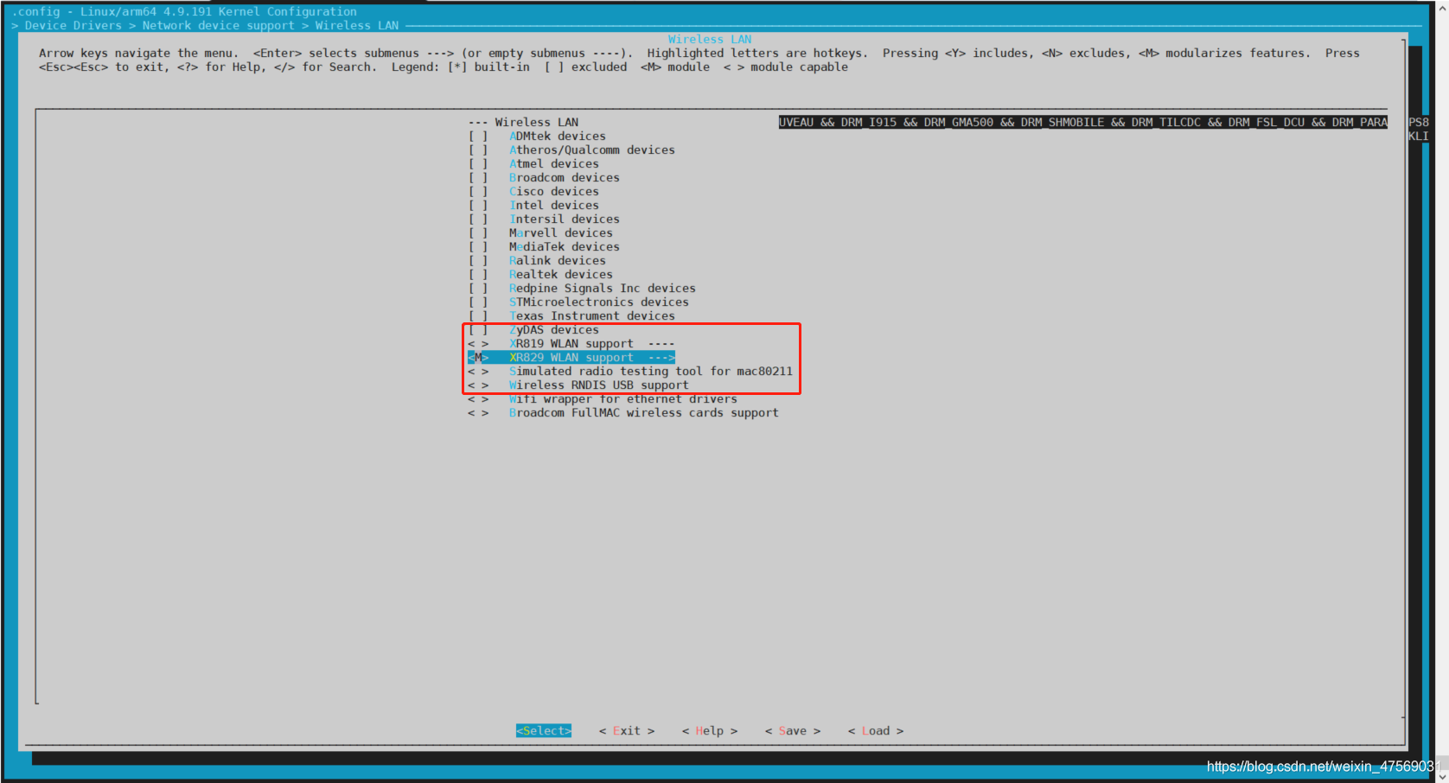
Task: Select the Redpine Signals Inc devices entry
Action: point(603,289)
